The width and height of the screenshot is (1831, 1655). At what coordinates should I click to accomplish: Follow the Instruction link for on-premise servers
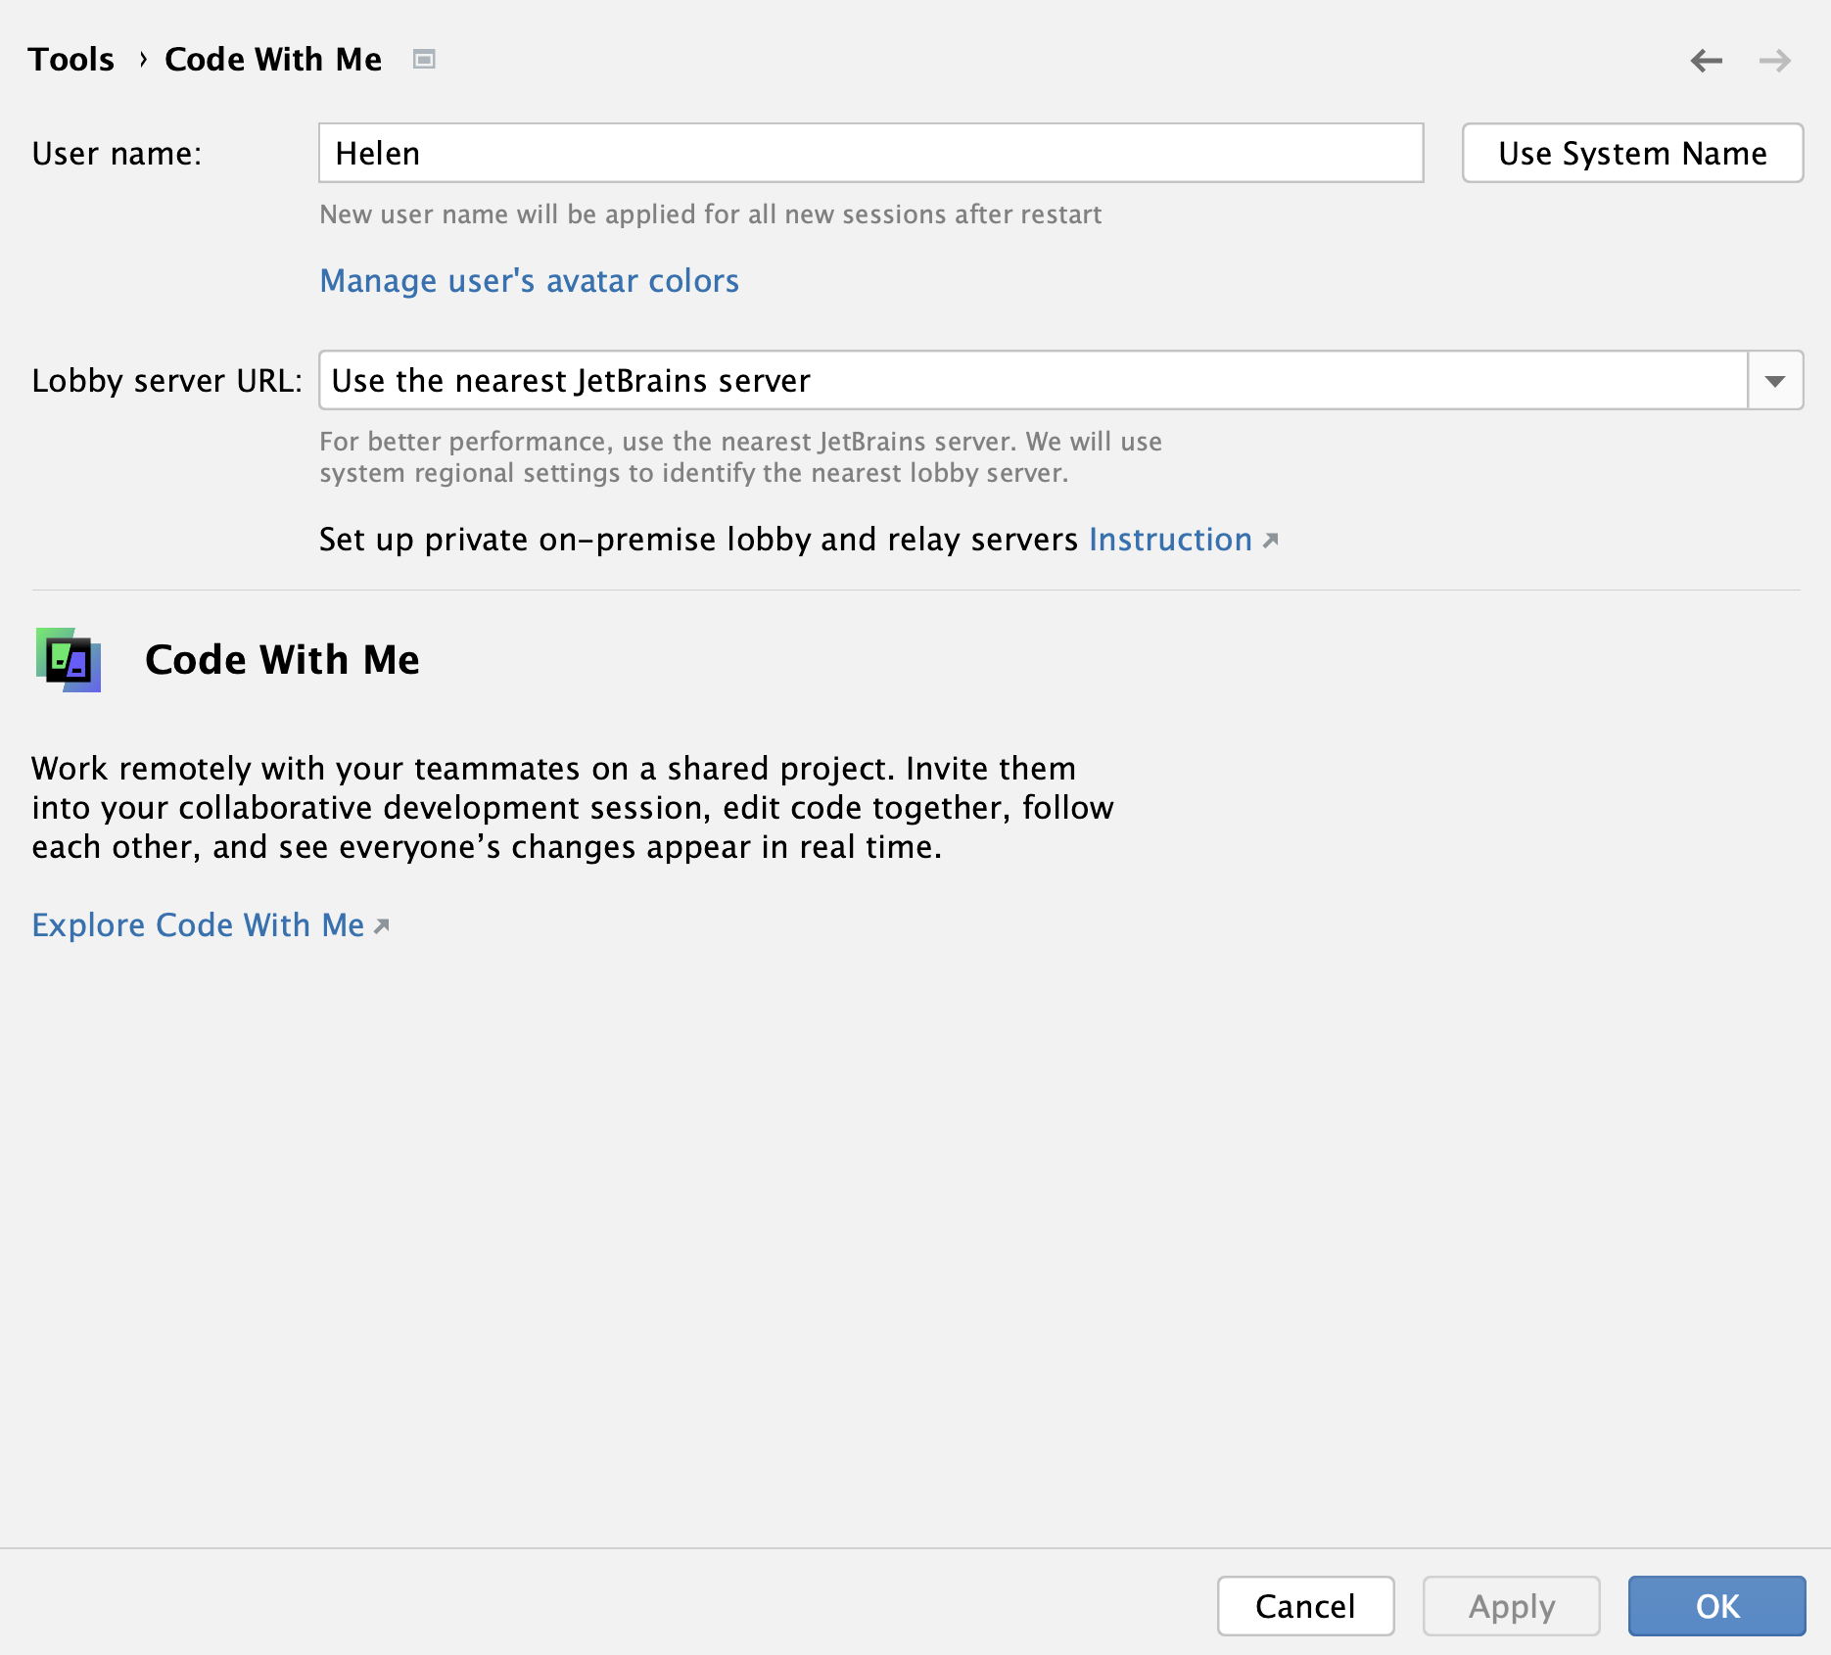point(1170,540)
